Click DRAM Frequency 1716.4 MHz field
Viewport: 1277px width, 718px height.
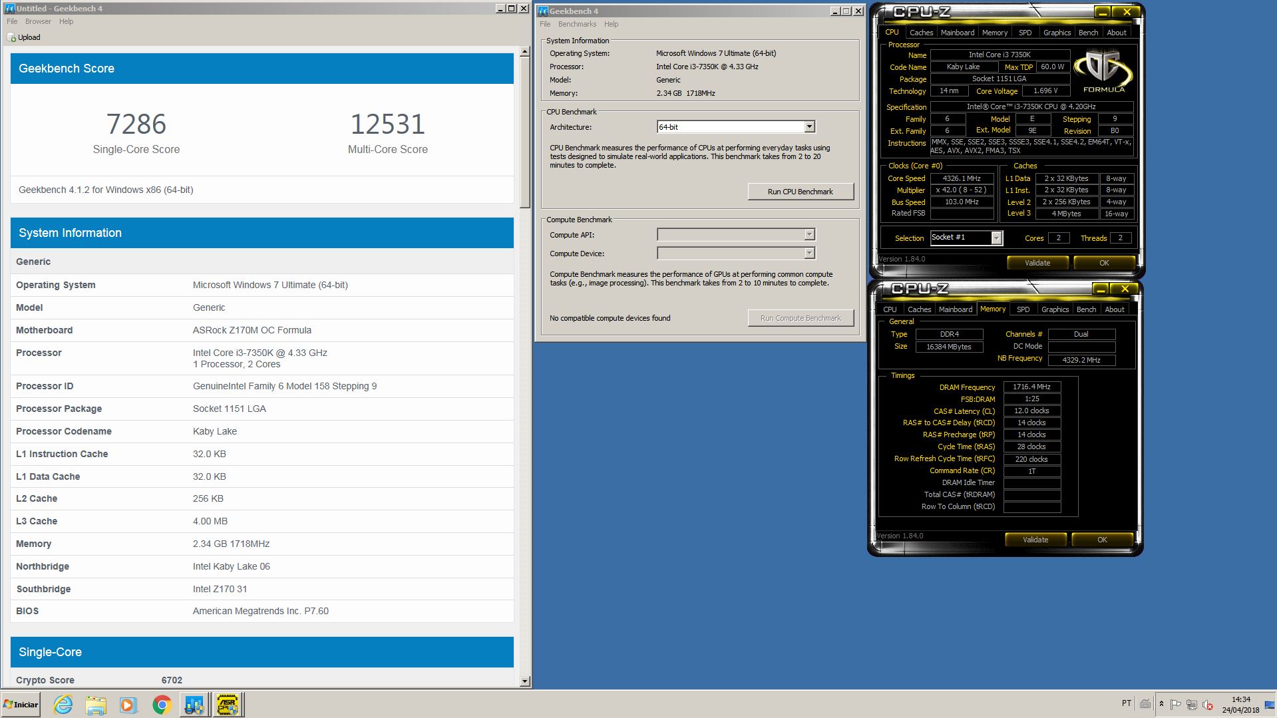1031,387
